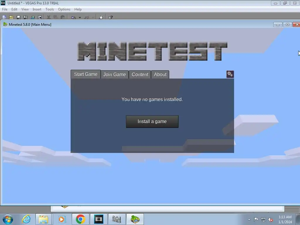Open the VEGAS Insert menu
300x225 pixels.
pyautogui.click(x=37, y=9)
